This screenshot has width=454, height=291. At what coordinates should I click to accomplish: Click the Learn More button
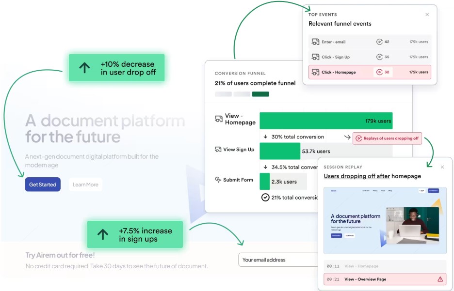coord(85,184)
